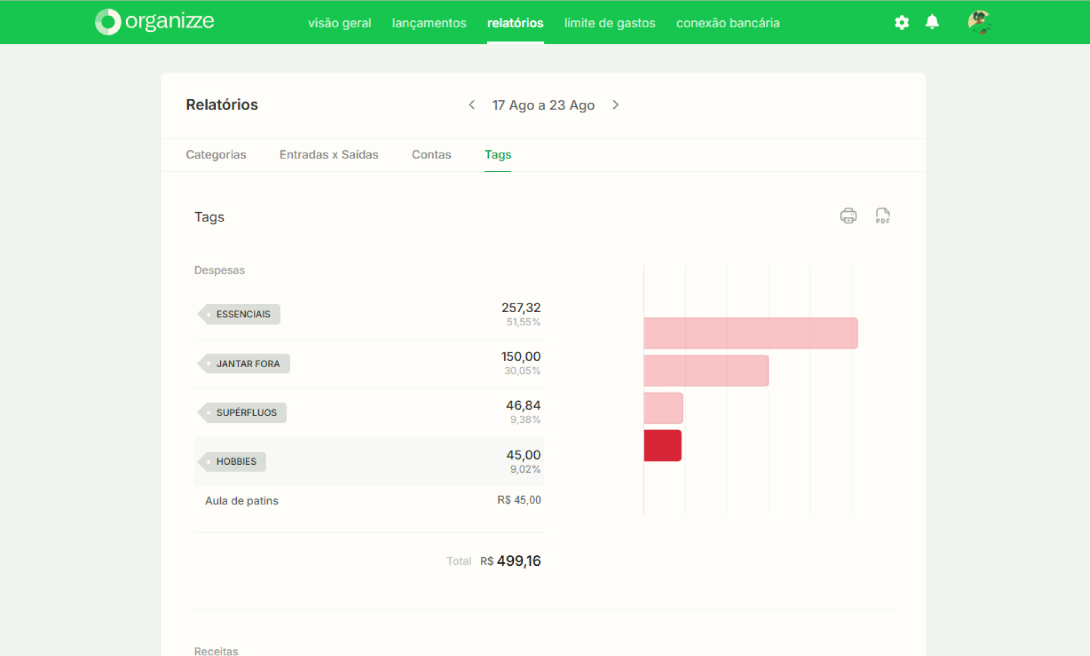Open the settings gear icon
Screen dimensions: 1090x656
tap(902, 23)
